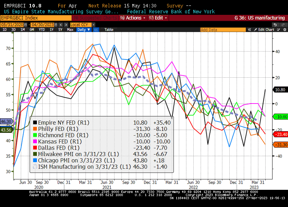Open the Daily periodicity dropdown
The height and width of the screenshot is (207, 288).
[x=84, y=30]
